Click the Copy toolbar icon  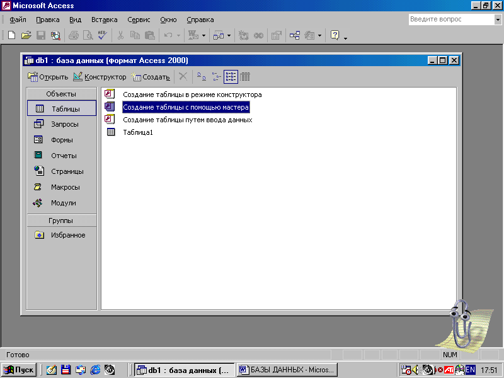(x=135, y=35)
